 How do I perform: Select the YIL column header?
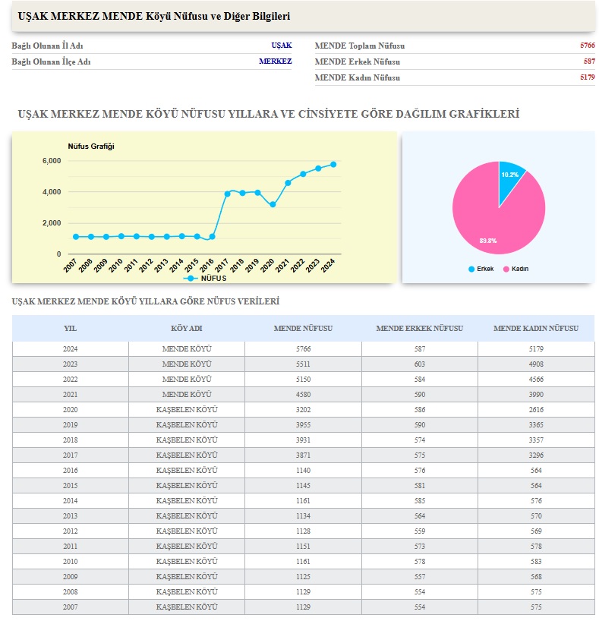(70, 329)
